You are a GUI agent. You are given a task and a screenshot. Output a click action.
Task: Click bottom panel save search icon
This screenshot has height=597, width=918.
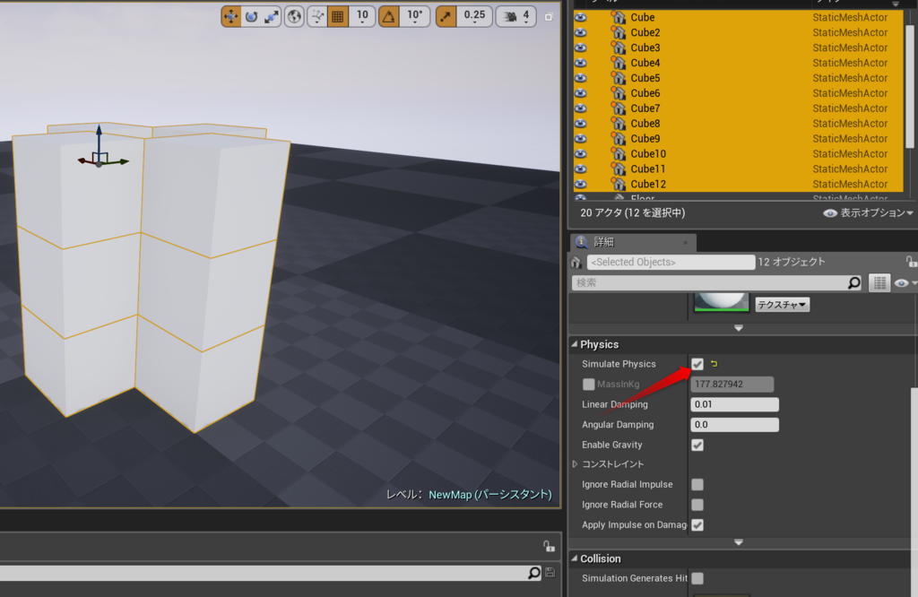[550, 573]
